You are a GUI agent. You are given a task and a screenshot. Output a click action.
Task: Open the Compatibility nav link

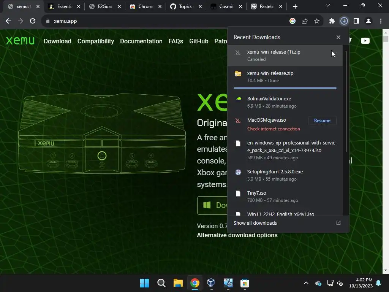click(x=95, y=41)
